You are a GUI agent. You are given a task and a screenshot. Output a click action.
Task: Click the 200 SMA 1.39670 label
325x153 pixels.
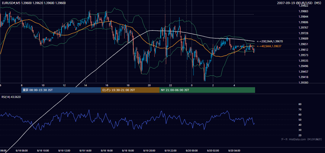click(270, 41)
